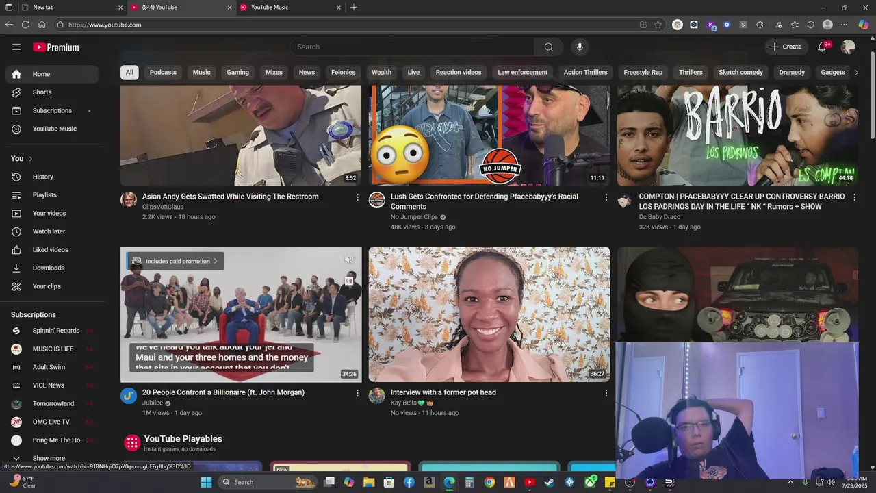Open Steam from the taskbar
This screenshot has height=493, width=876.
[549, 482]
